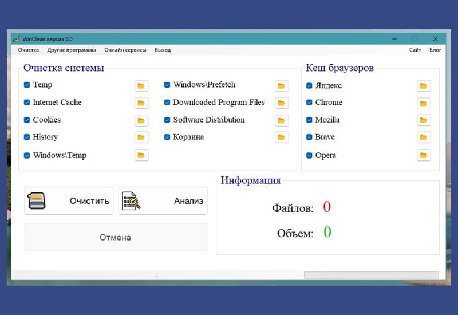
Task: Open the Brave cache folder icon
Action: (424, 137)
